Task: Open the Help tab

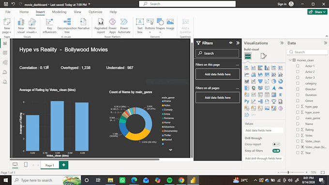Action: 113,12
